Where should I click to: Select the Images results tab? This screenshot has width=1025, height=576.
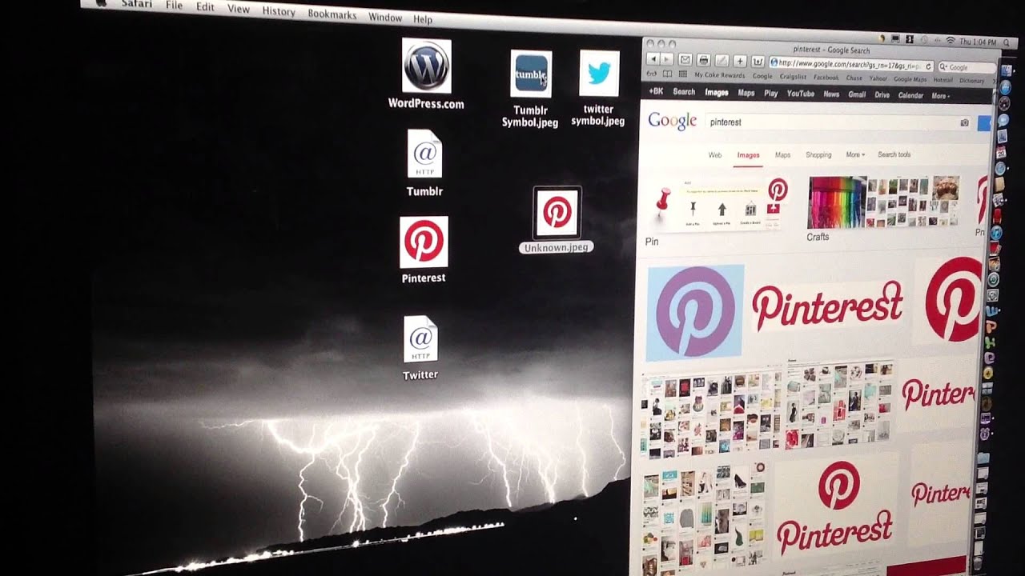(x=749, y=155)
